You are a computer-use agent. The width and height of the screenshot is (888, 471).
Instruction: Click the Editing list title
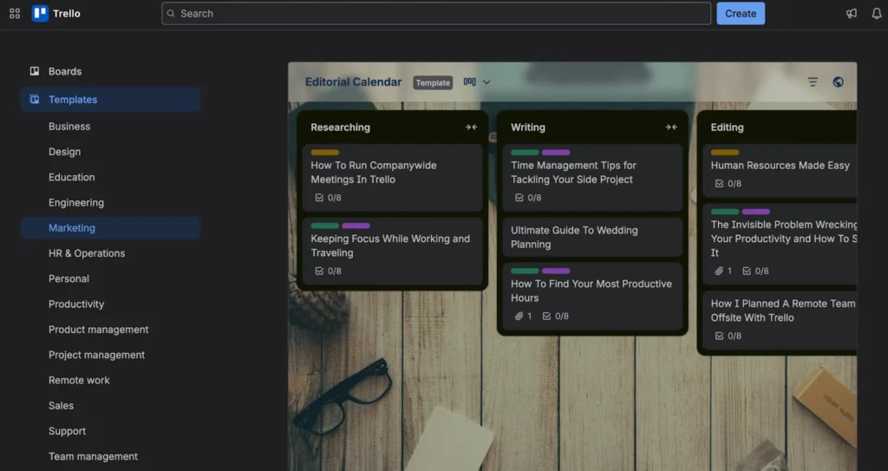[x=728, y=128]
